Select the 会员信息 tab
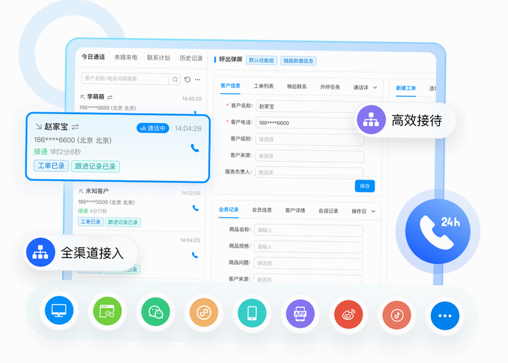Viewport: 508px width, 363px height. tap(262, 210)
